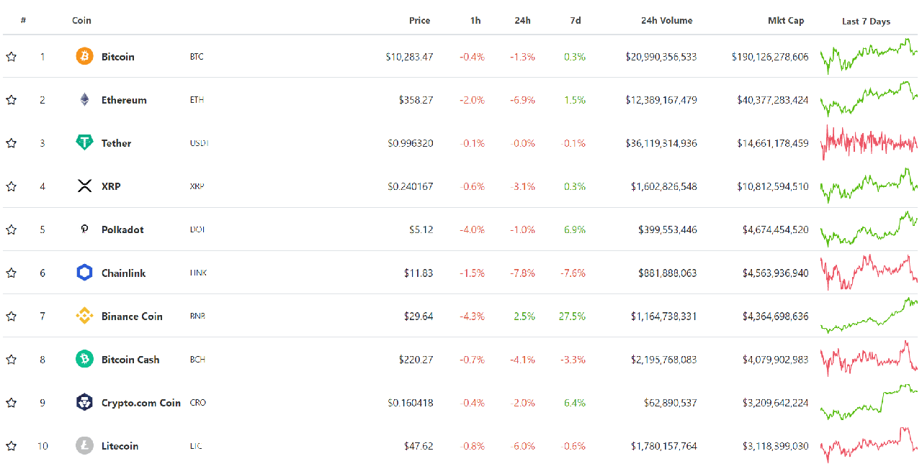Open the Tether coin name link
Viewport: 922px width, 469px height.
[116, 143]
